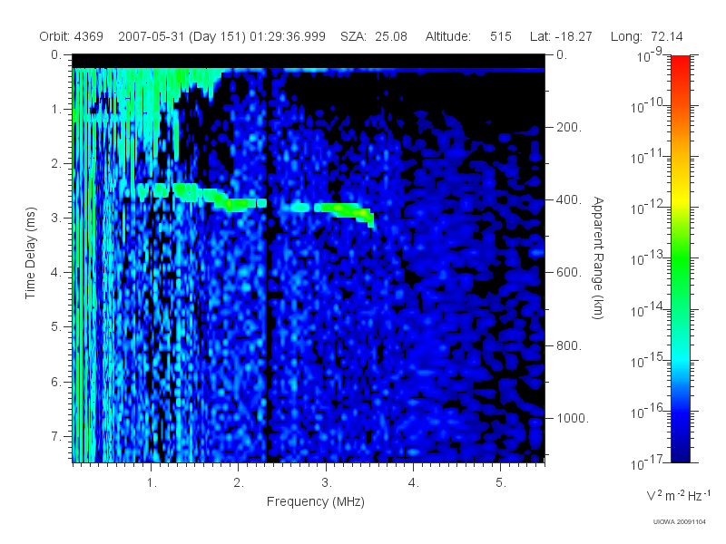This screenshot has height=544, width=726.
Task: Click the Apparent Range (km) axis label
Action: 598,257
